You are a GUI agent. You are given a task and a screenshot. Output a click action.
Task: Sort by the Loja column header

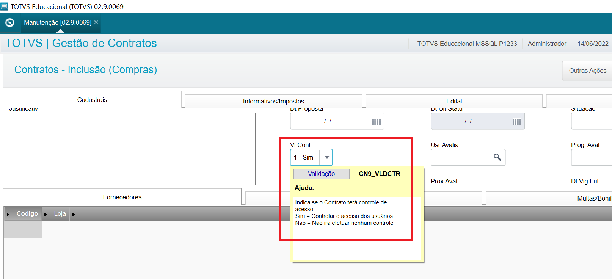pyautogui.click(x=60, y=214)
